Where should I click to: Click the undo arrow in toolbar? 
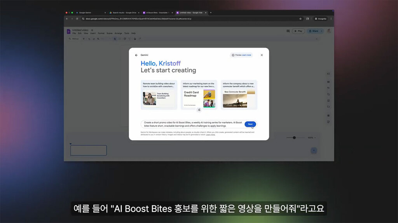[x=89, y=39]
